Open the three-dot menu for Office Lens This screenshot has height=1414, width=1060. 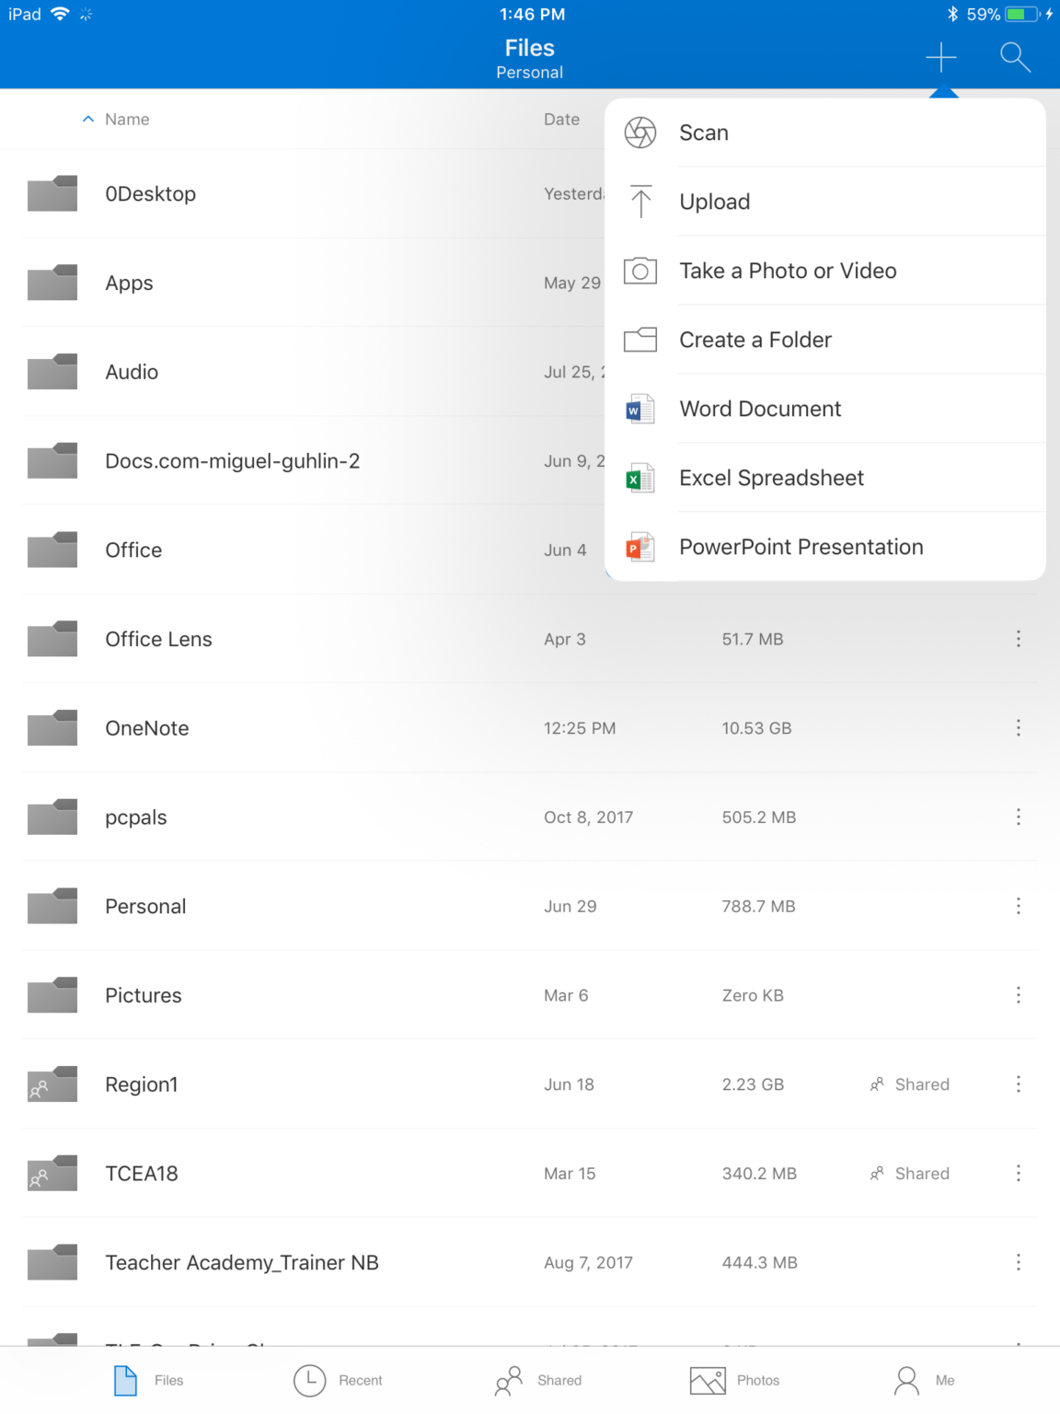click(x=1019, y=638)
